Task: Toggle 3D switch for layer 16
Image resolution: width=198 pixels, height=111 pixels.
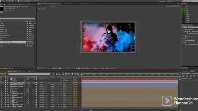Action: [x=36, y=106]
